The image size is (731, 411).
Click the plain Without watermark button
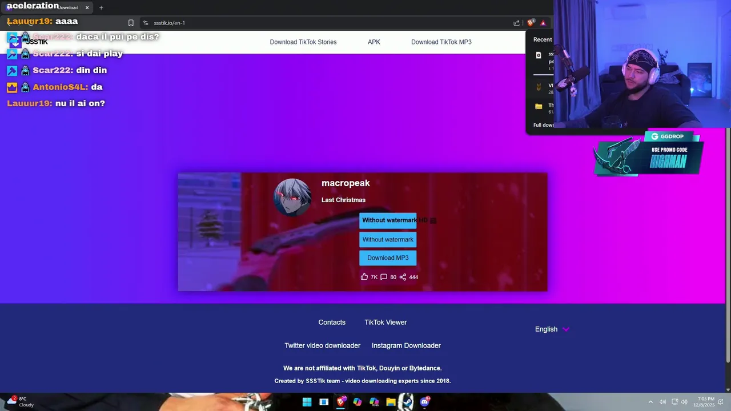[x=388, y=240]
